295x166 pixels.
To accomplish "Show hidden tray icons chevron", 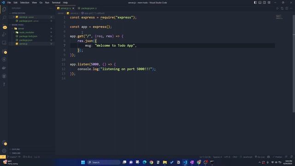I will click(x=260, y=162).
